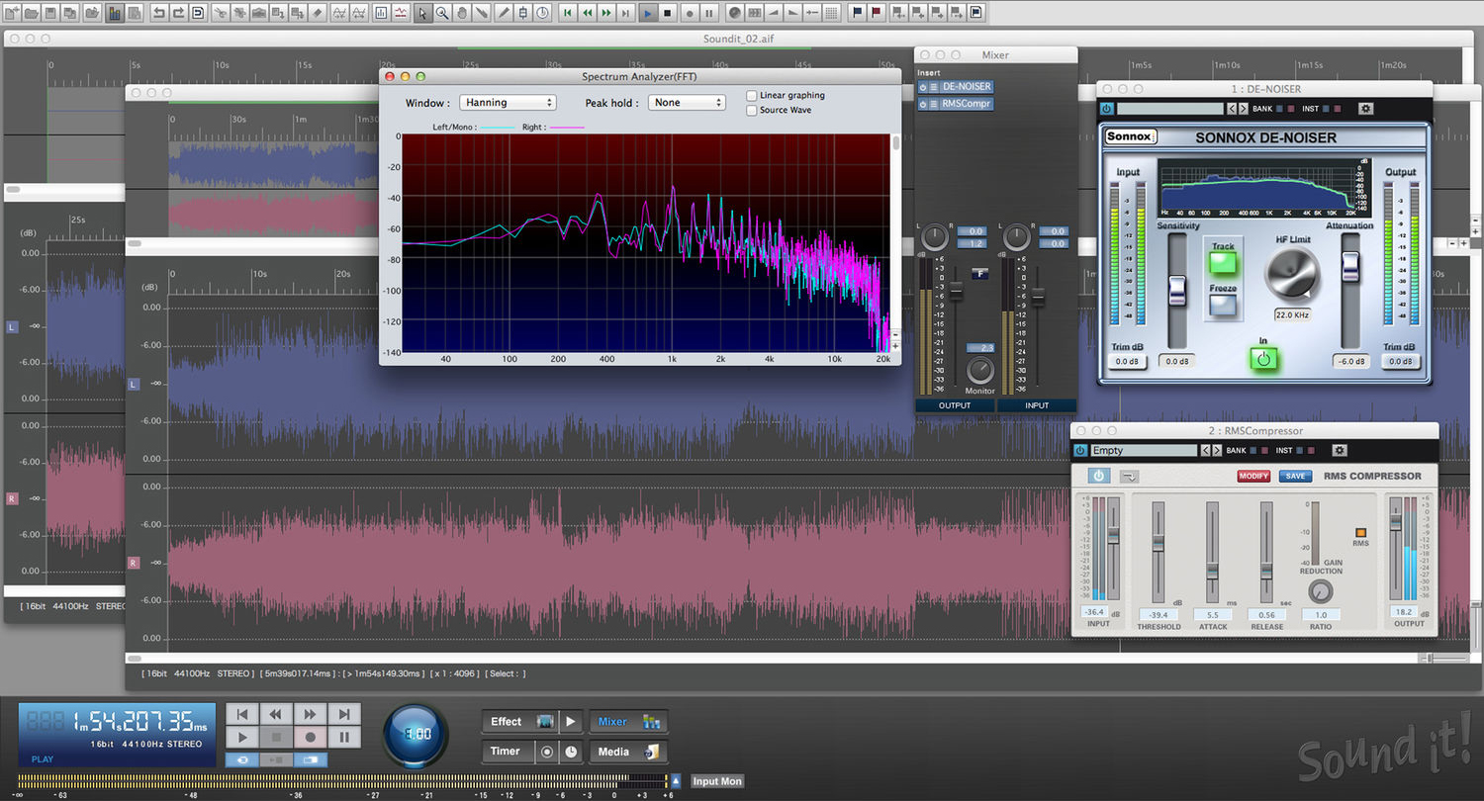The width and height of the screenshot is (1484, 801).
Task: Select the OUTPUT tab in the Mixer
Action: pyautogui.click(x=955, y=405)
